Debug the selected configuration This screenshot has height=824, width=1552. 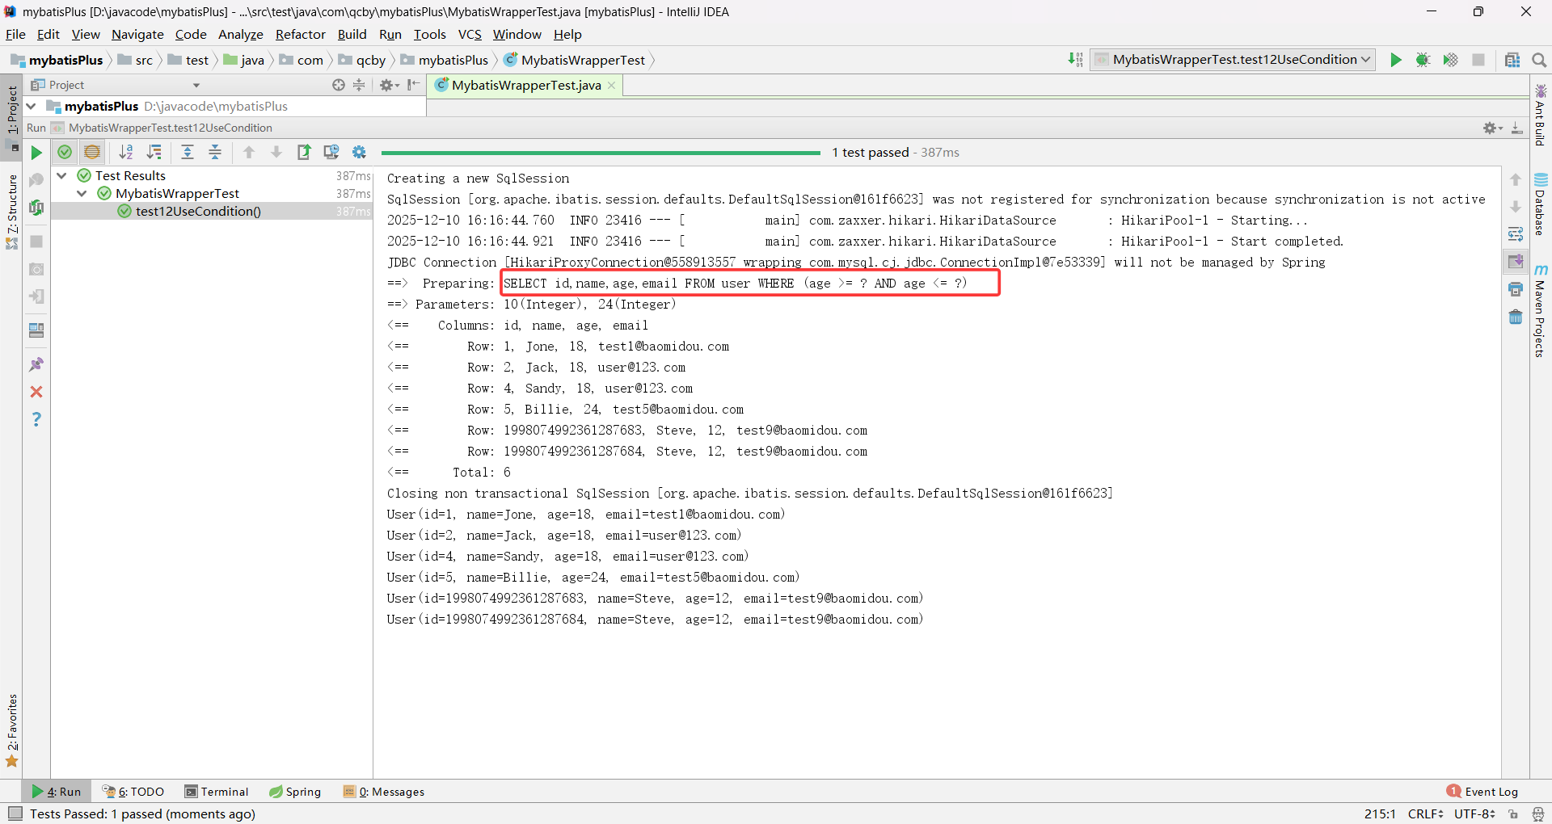[x=1423, y=60]
